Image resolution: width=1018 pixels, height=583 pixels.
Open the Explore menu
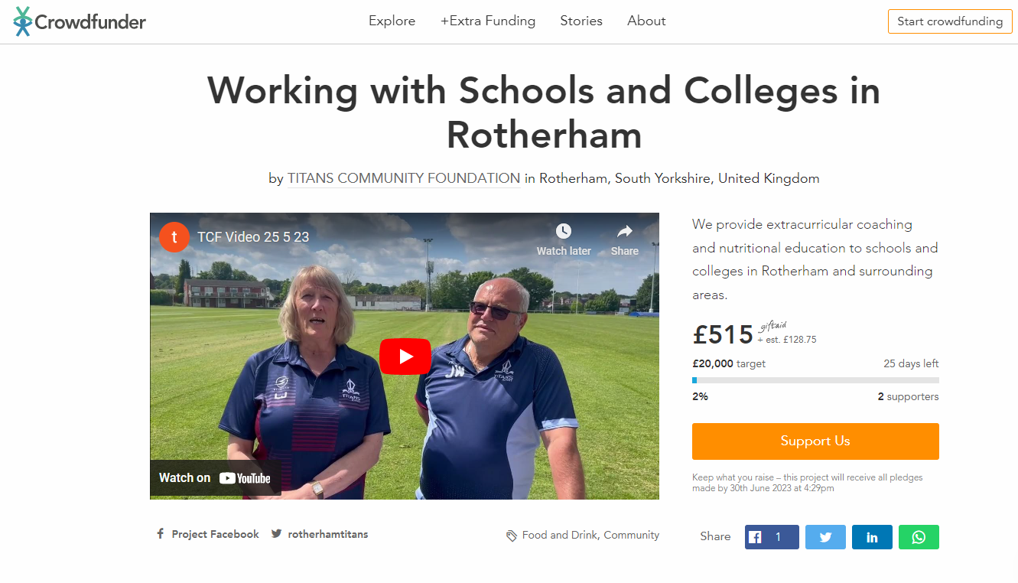tap(392, 21)
